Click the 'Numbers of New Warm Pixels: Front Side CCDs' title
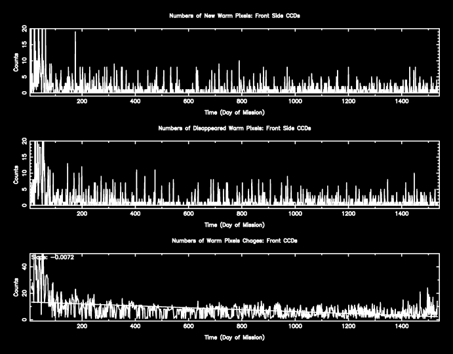 tap(234, 16)
